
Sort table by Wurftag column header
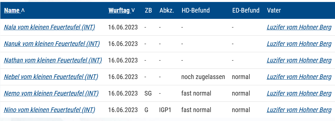[x=120, y=11]
